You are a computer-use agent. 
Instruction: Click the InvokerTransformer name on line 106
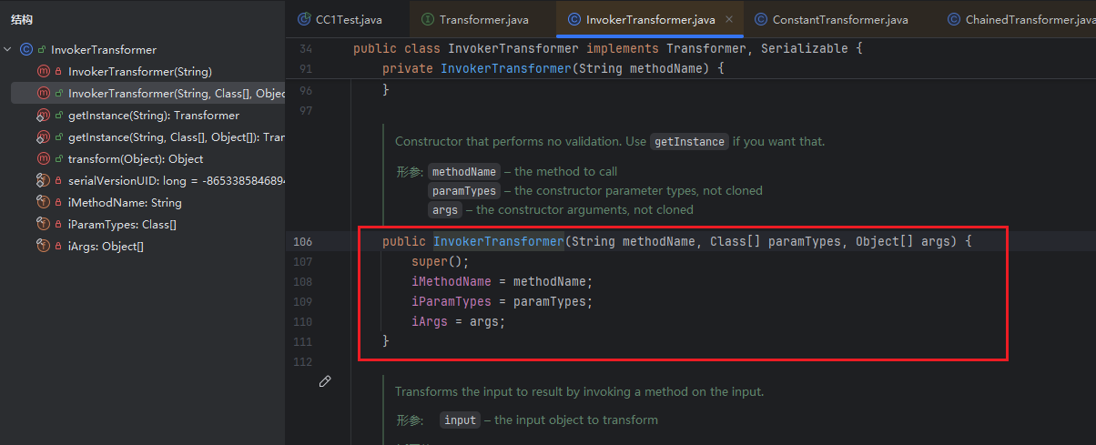tap(498, 242)
